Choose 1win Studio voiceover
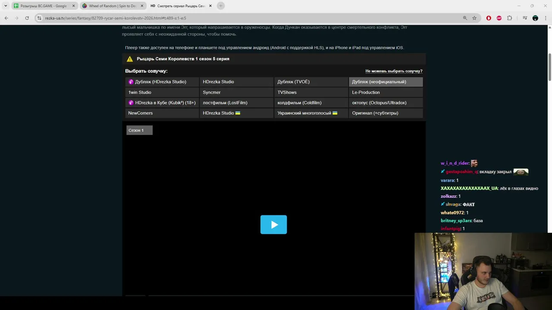This screenshot has height=310, width=552. [162, 92]
